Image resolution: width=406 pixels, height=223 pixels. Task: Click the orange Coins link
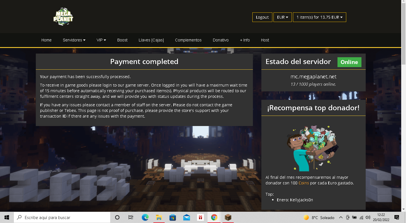click(304, 183)
